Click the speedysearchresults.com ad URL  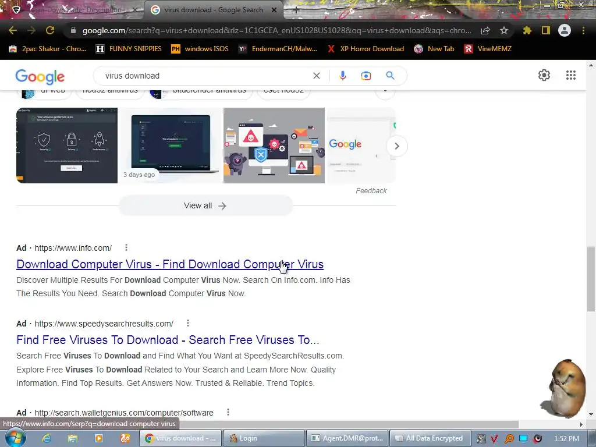click(104, 324)
